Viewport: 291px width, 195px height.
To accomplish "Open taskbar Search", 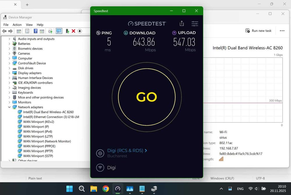I will (x=82, y=189).
